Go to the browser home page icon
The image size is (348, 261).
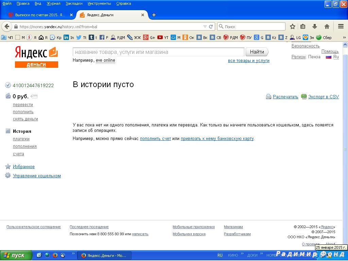coord(327,26)
